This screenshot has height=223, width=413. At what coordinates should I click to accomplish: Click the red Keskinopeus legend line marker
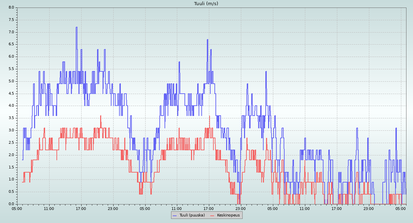click(x=212, y=215)
